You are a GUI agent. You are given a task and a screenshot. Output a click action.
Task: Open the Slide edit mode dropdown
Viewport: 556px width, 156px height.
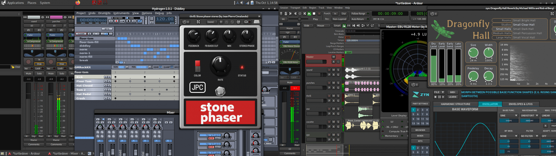click(x=308, y=26)
